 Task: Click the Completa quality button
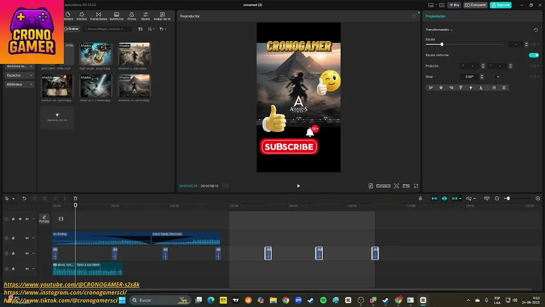pos(383,186)
